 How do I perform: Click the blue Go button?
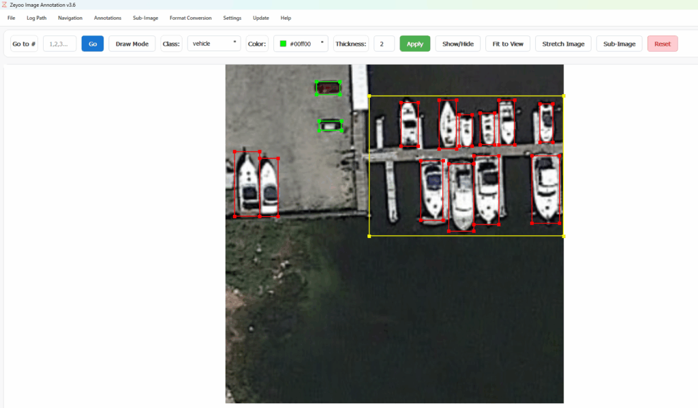click(93, 44)
